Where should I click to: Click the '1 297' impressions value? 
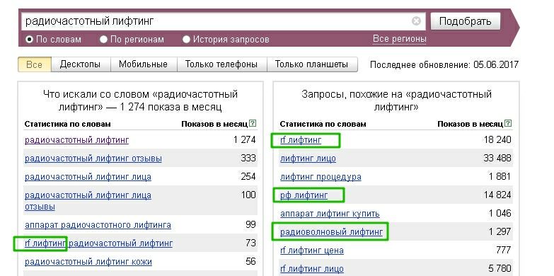coord(500,232)
